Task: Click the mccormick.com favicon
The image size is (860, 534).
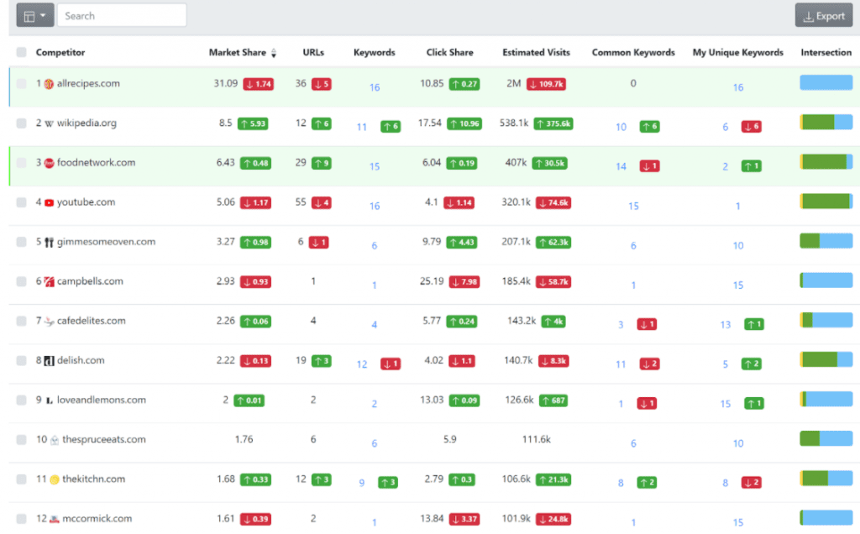Action: 55,519
